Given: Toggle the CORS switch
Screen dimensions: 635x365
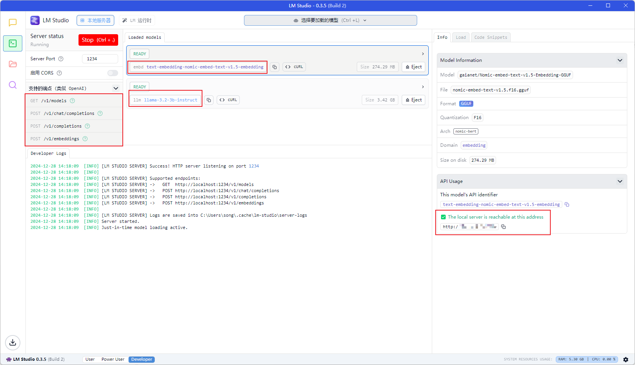Looking at the screenshot, I should point(113,73).
